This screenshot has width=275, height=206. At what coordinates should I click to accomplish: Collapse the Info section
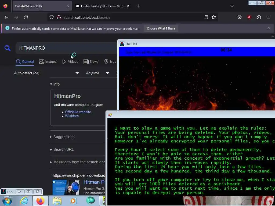[55, 84]
